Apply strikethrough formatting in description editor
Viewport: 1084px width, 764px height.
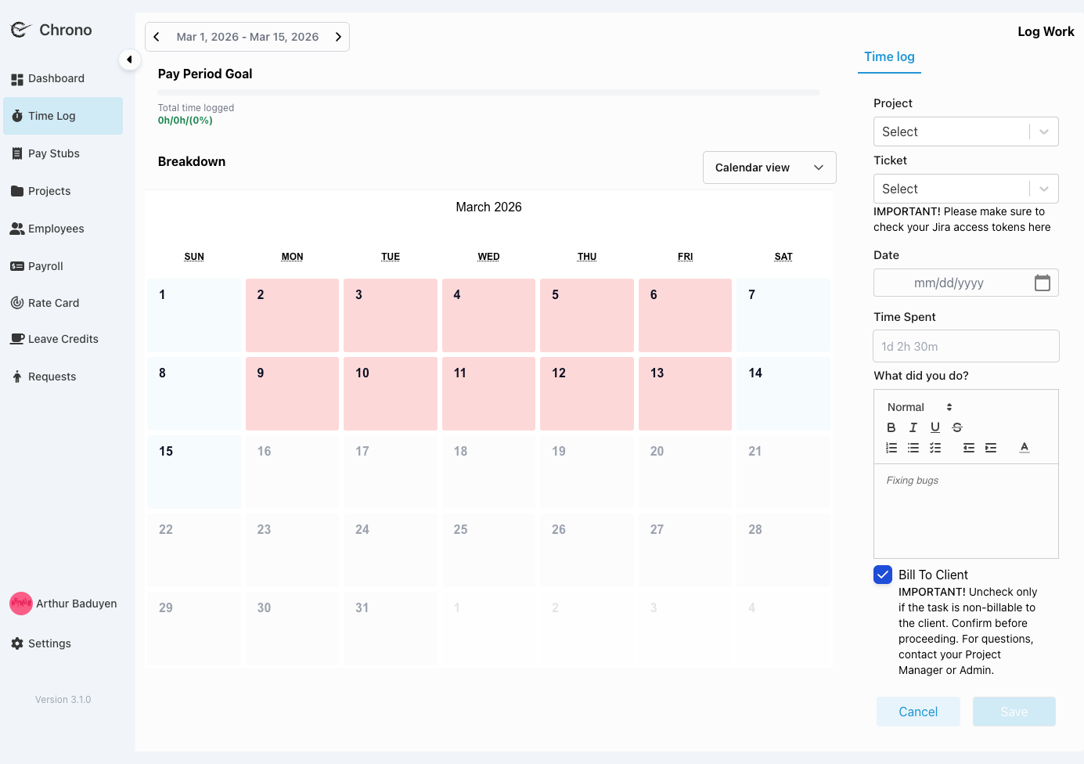coord(956,427)
